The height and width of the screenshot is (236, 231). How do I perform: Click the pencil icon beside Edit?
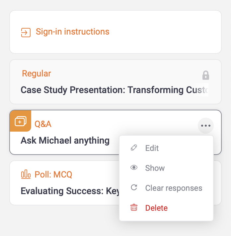(x=134, y=148)
